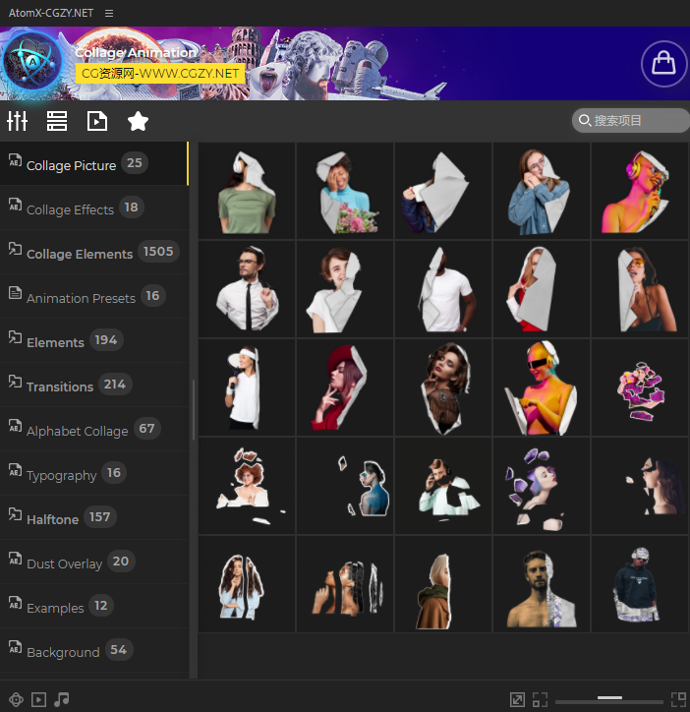Select split woman in light blue shirt thumbnail
The width and height of the screenshot is (690, 712).
tap(247, 584)
